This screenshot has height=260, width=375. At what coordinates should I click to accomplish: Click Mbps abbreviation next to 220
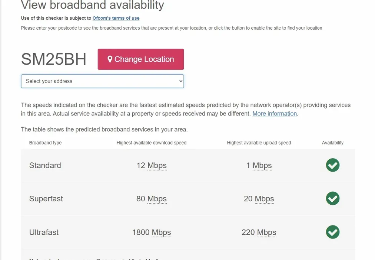coord(266,233)
